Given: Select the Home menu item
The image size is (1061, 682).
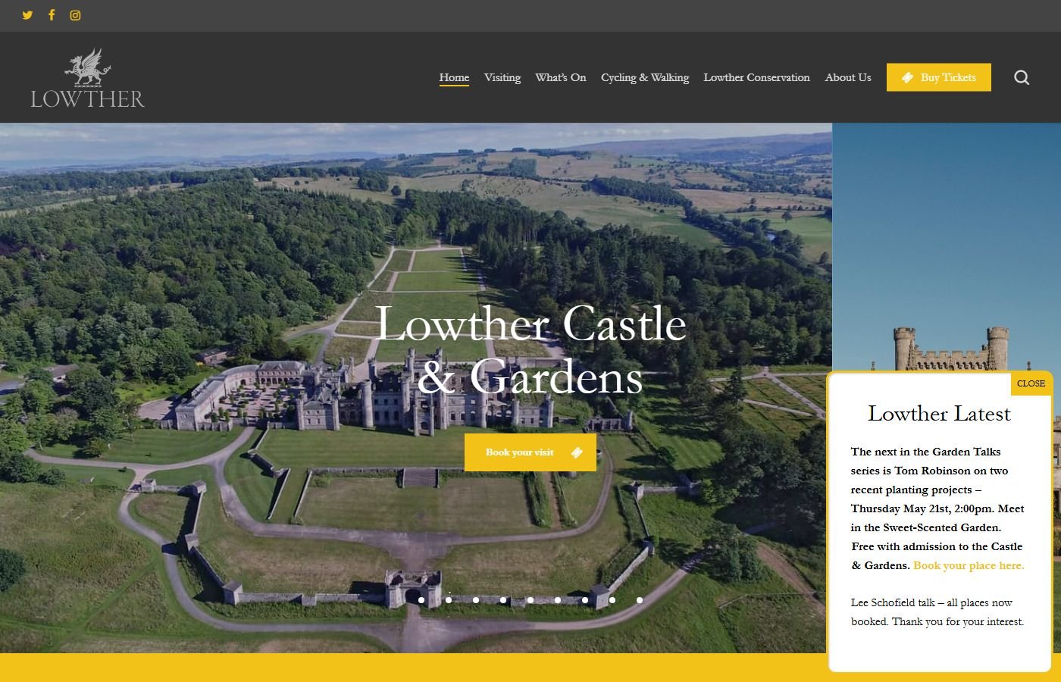Looking at the screenshot, I should (454, 77).
